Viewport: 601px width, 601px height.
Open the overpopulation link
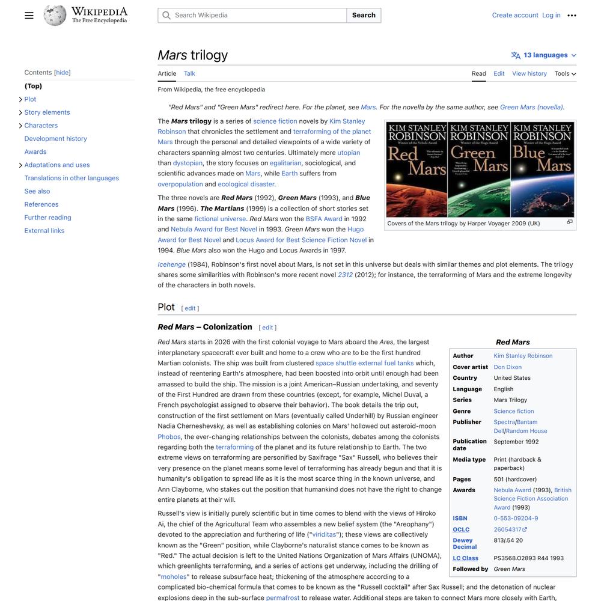click(180, 184)
